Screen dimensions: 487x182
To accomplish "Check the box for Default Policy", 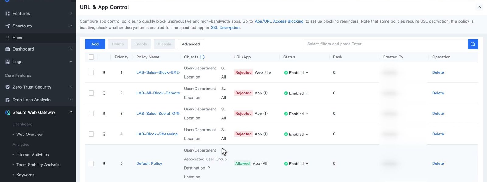I will 91,164.
